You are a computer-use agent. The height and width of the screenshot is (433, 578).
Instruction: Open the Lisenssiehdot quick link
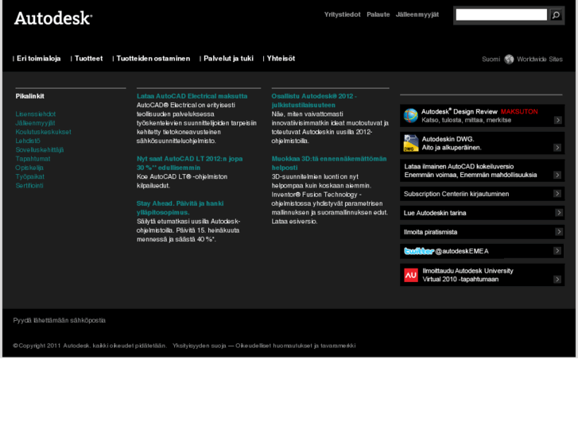click(x=36, y=114)
